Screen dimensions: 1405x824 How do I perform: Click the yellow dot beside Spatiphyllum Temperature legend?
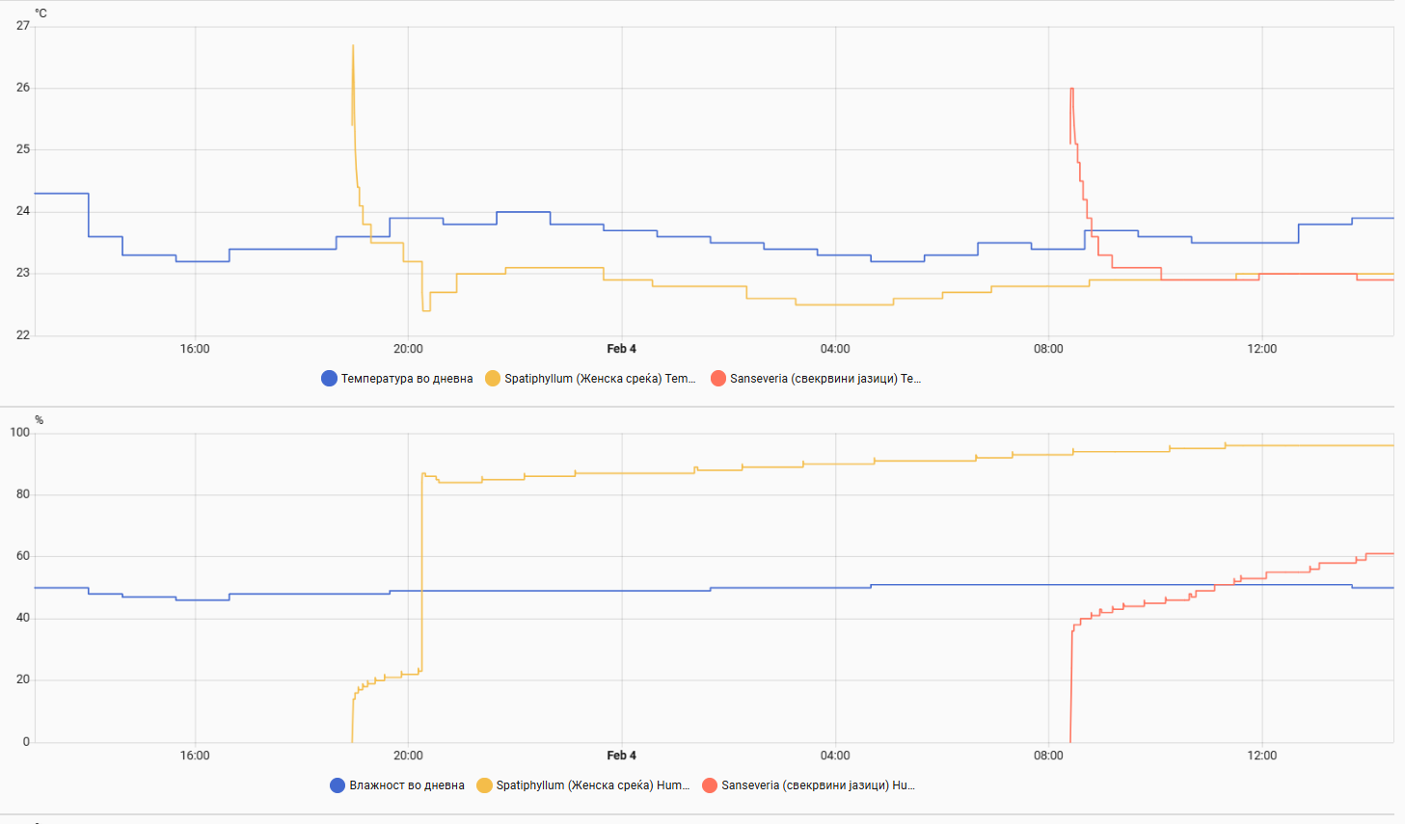[493, 379]
